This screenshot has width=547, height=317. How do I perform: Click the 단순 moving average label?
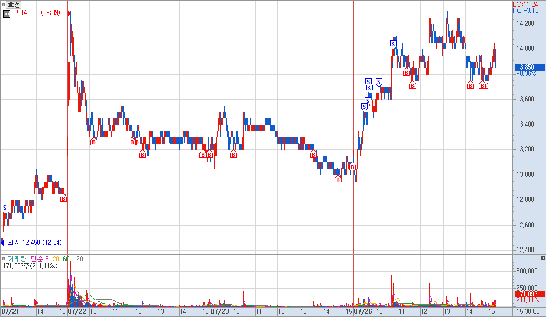pos(37,259)
